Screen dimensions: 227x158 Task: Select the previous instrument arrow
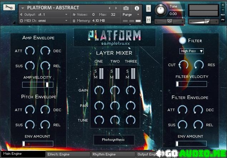[109, 8]
